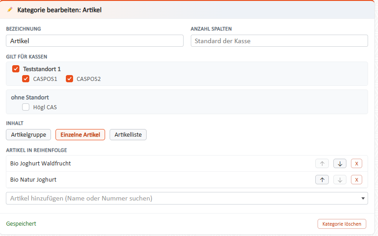The width and height of the screenshot is (378, 236).
Task: Click the Gespeichert status text
Action: (21, 224)
